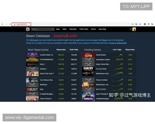Go to the Calculator page
The height and width of the screenshot is (124, 155).
click(x=73, y=29)
